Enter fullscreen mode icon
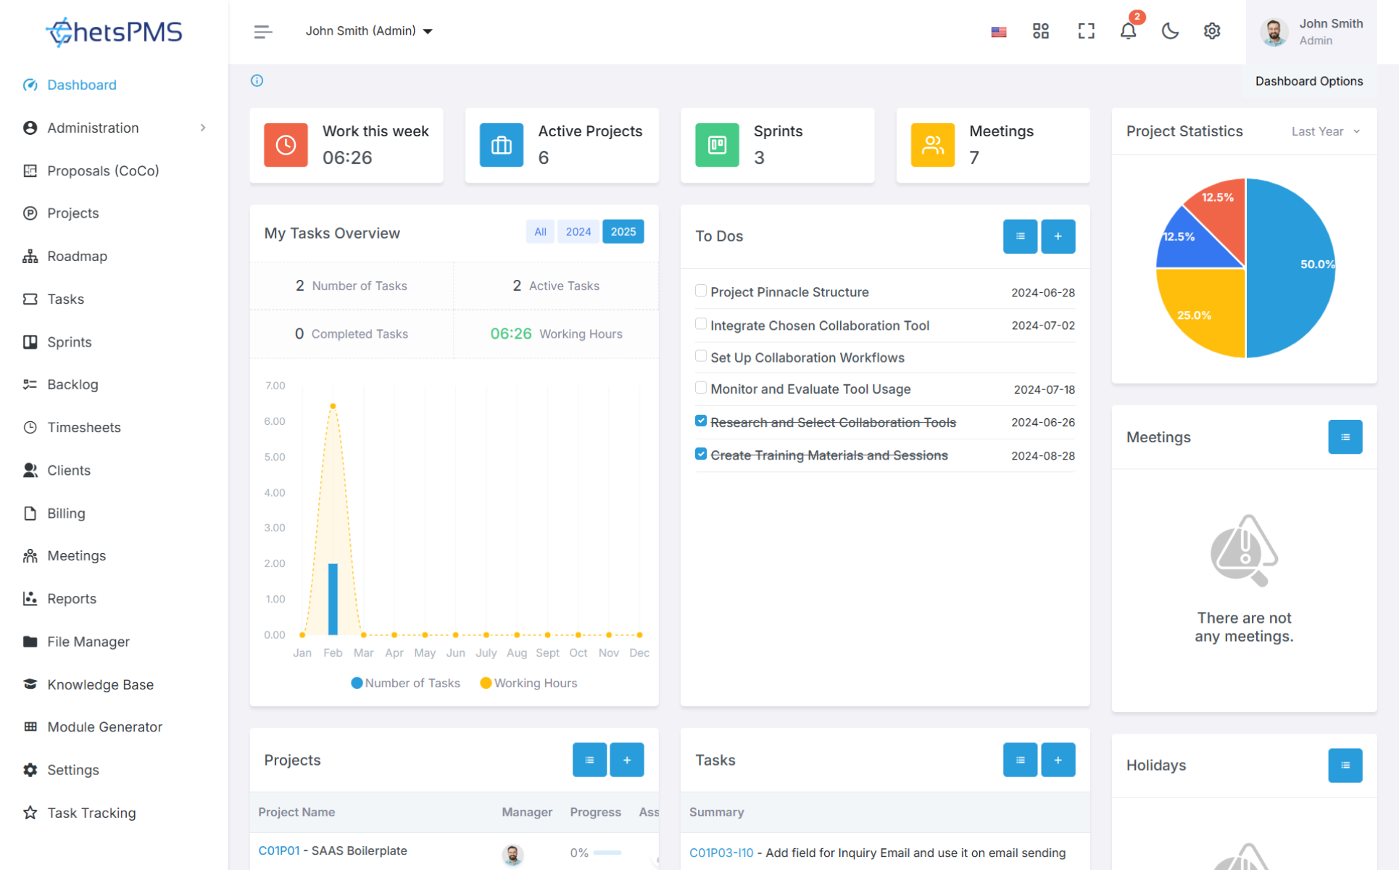This screenshot has height=870, width=1399. 1086,31
